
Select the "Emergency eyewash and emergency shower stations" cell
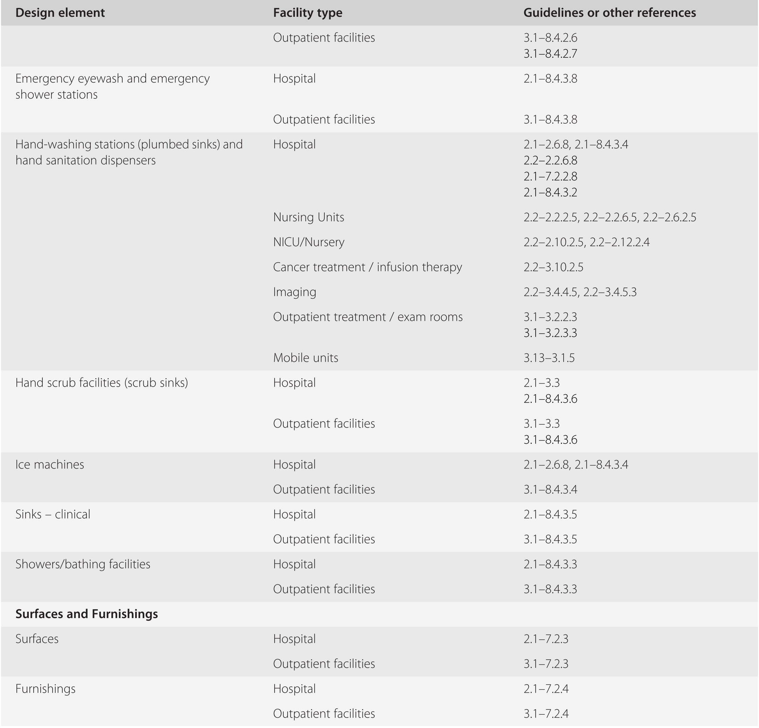click(112, 86)
